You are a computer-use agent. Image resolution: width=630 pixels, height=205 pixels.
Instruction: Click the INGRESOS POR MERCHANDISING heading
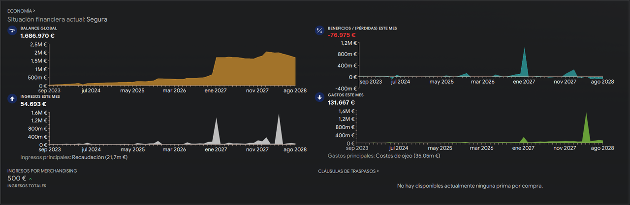point(42,171)
